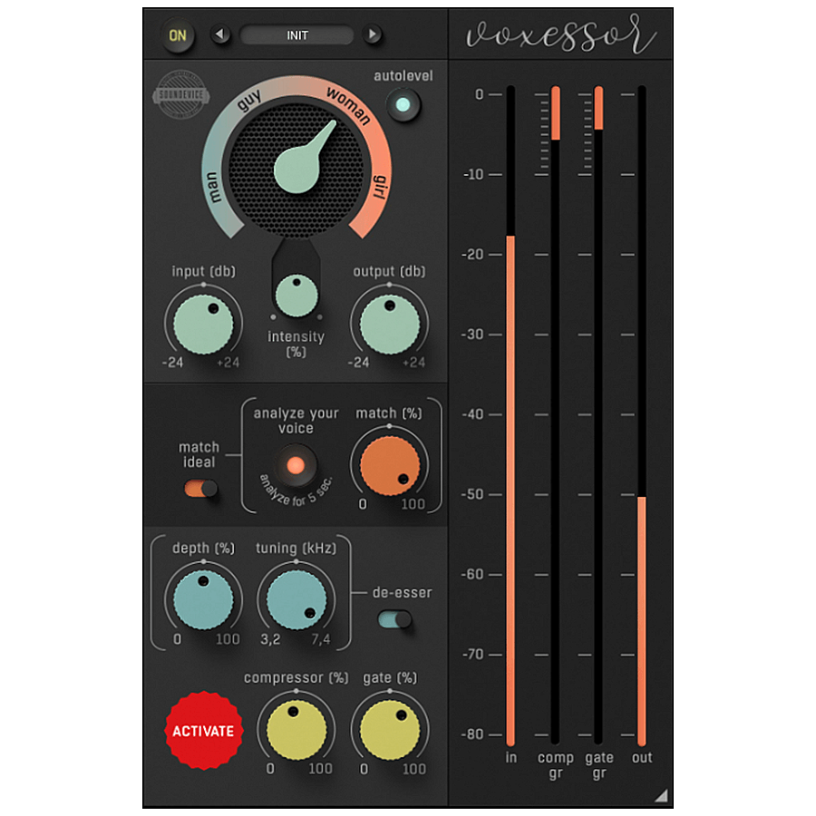This screenshot has width=816, height=816.
Task: Click the match (%) orange knob
Action: point(389,466)
